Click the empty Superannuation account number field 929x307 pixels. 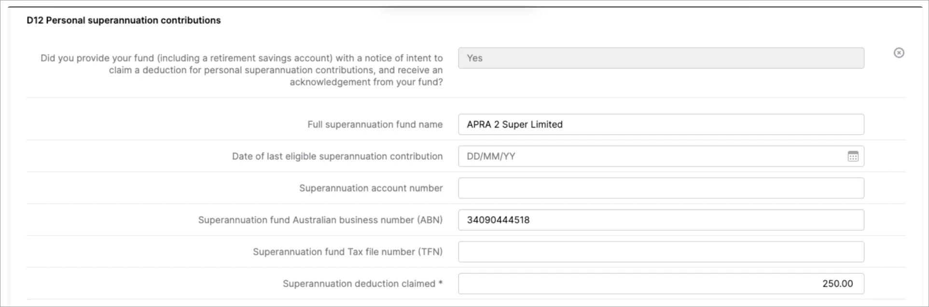pyautogui.click(x=661, y=188)
